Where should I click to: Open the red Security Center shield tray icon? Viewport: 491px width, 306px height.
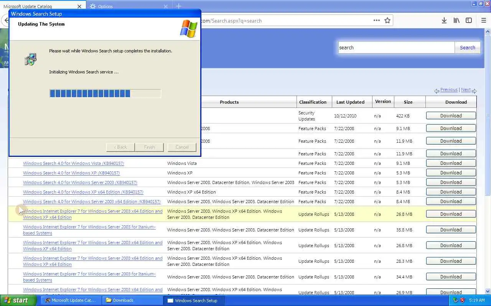pyautogui.click(x=462, y=300)
